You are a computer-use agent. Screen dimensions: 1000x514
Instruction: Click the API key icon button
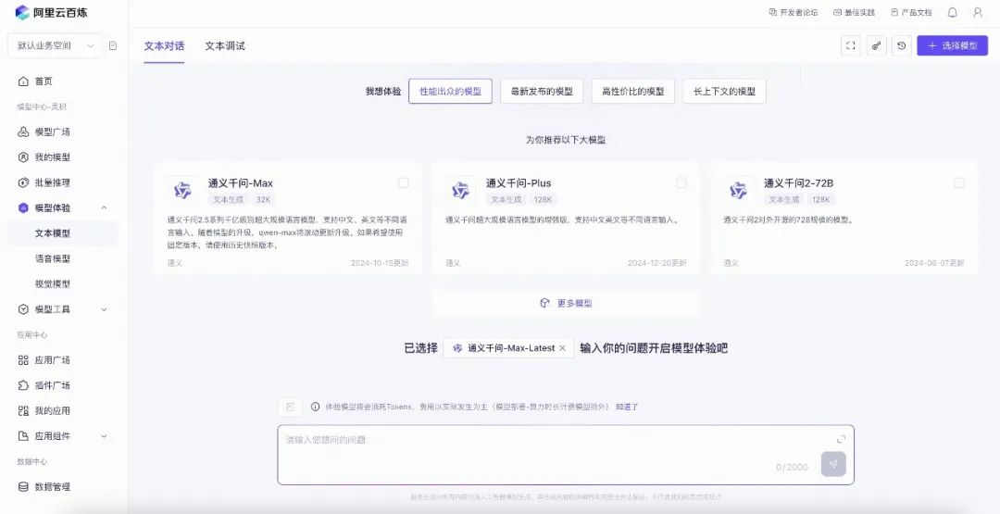(876, 45)
